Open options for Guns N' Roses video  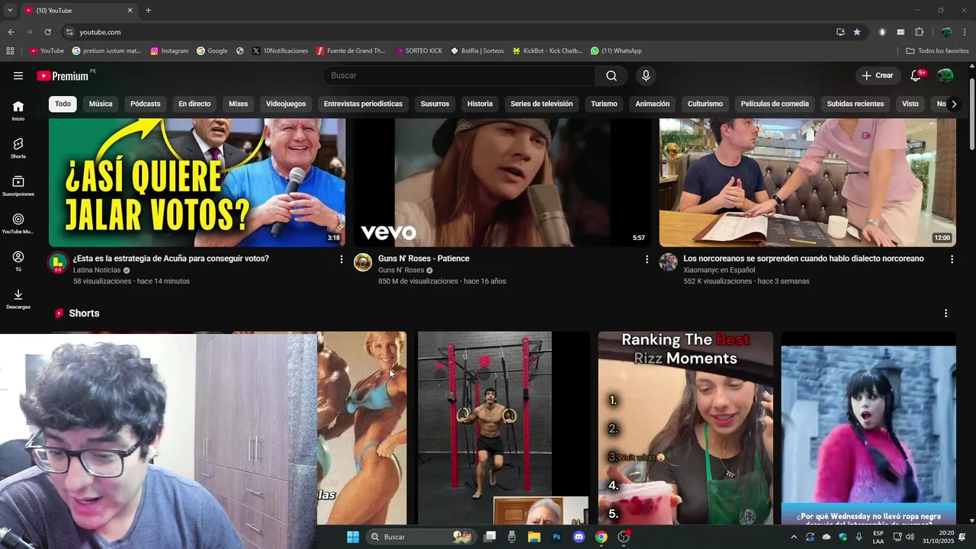point(647,259)
